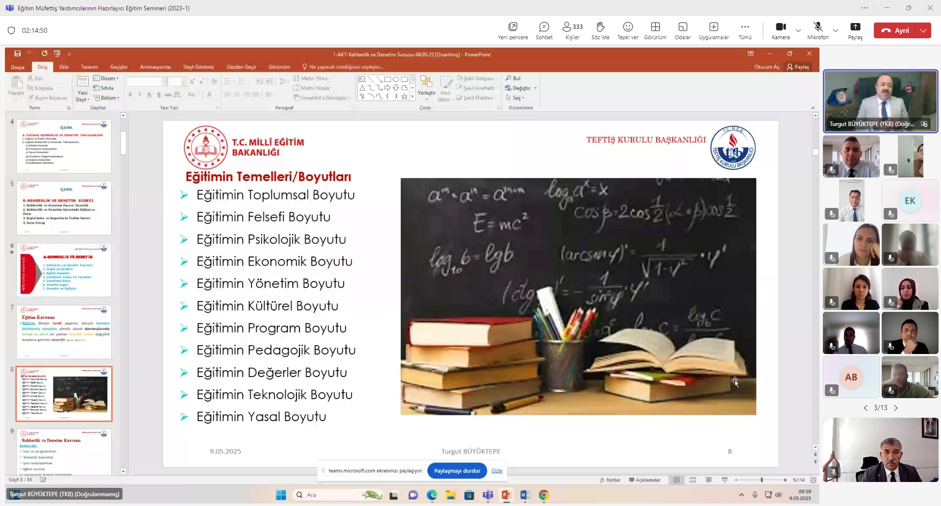941x506 pixels.
Task: Open Uygulamalar apps panel
Action: coord(714,30)
